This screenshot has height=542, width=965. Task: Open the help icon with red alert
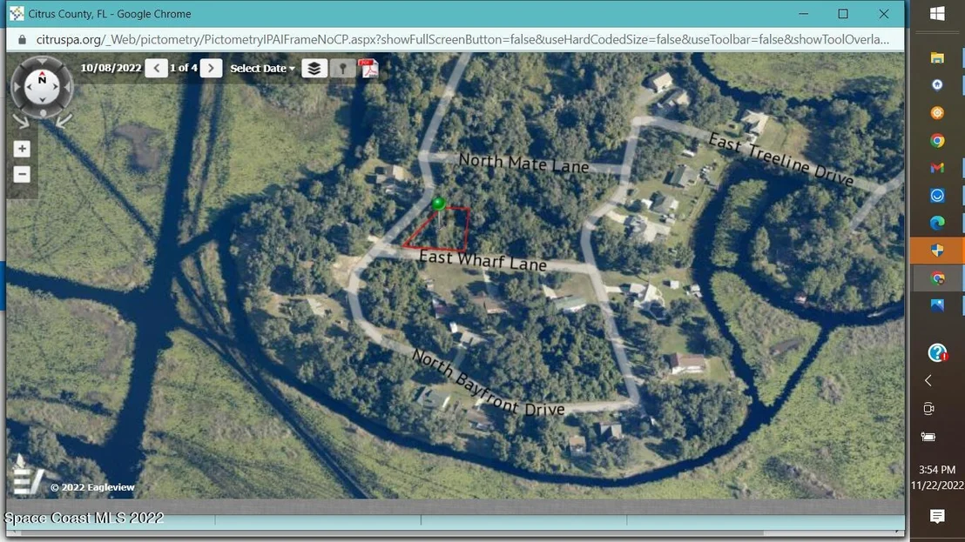[x=937, y=352]
